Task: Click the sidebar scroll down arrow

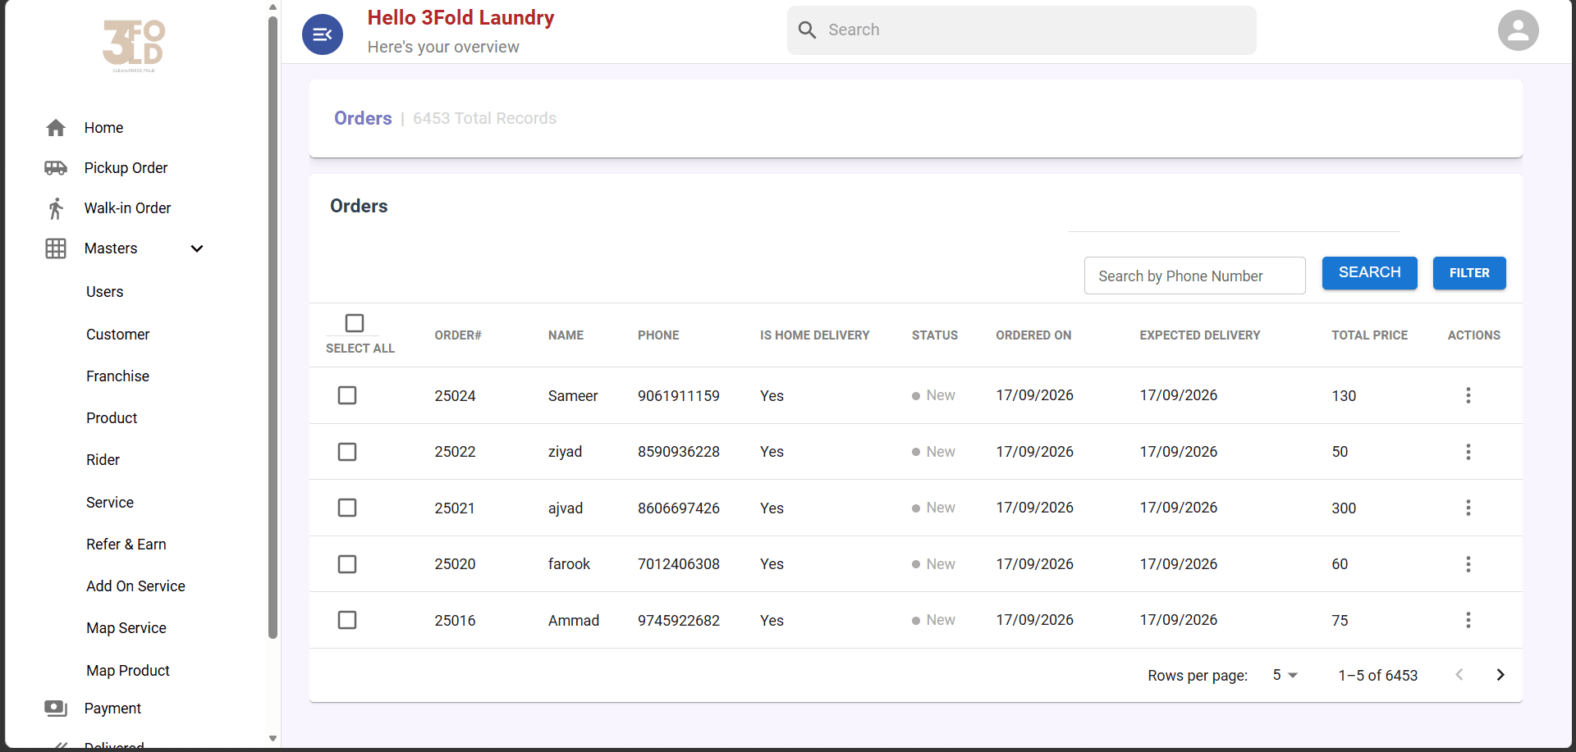Action: [273, 739]
